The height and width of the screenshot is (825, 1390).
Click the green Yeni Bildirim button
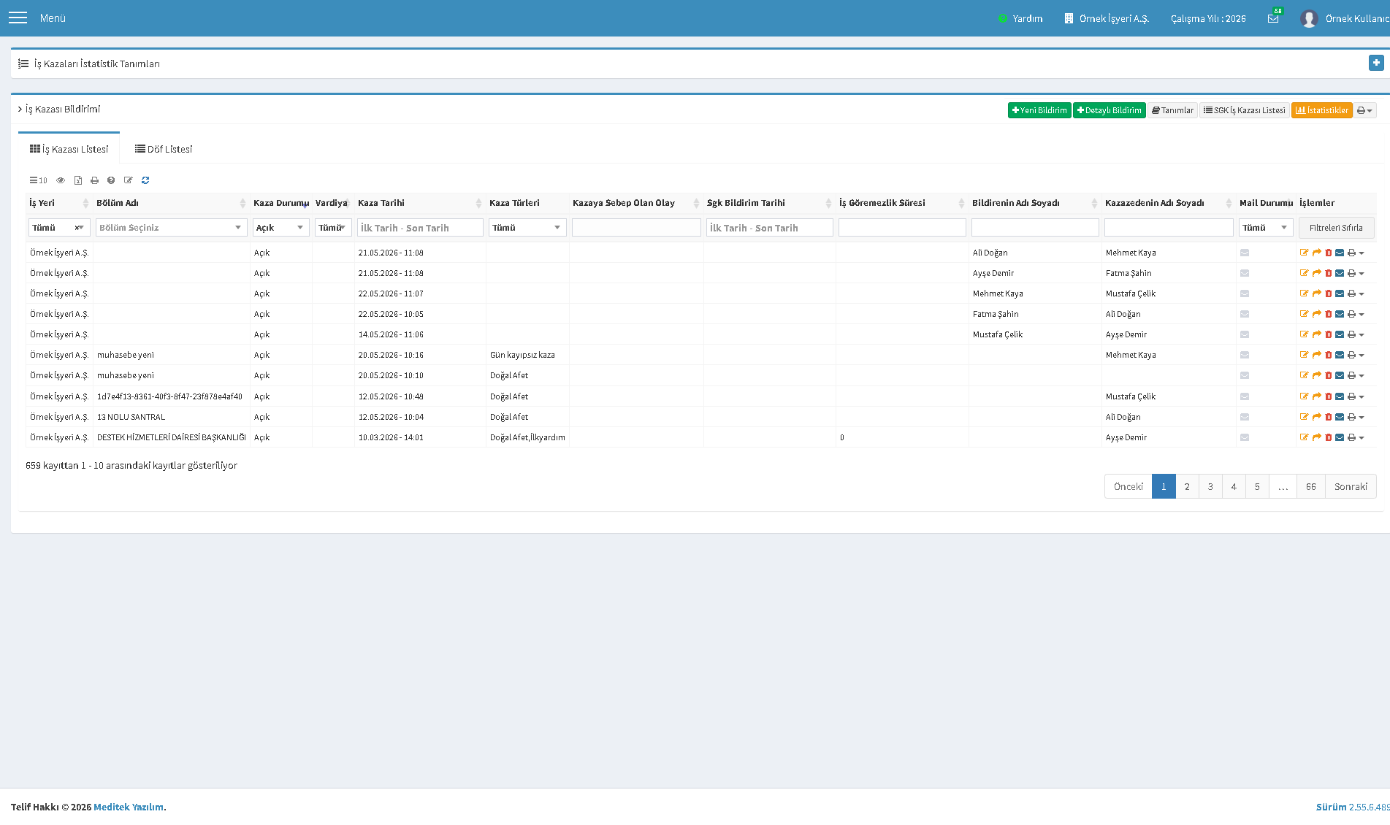click(x=1039, y=110)
